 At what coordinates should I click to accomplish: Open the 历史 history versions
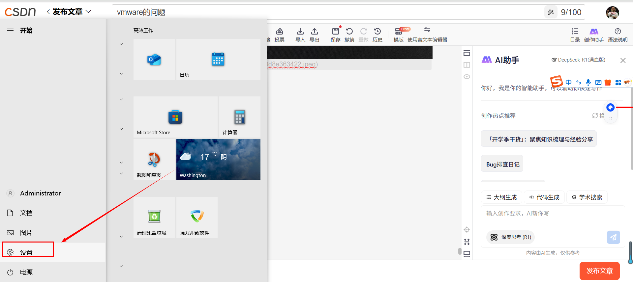click(377, 35)
